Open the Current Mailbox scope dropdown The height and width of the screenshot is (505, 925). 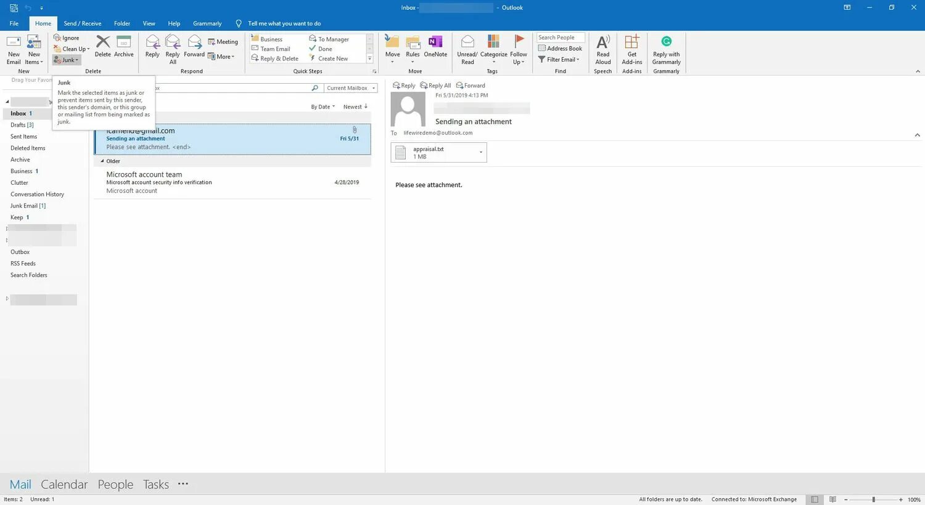click(x=351, y=88)
